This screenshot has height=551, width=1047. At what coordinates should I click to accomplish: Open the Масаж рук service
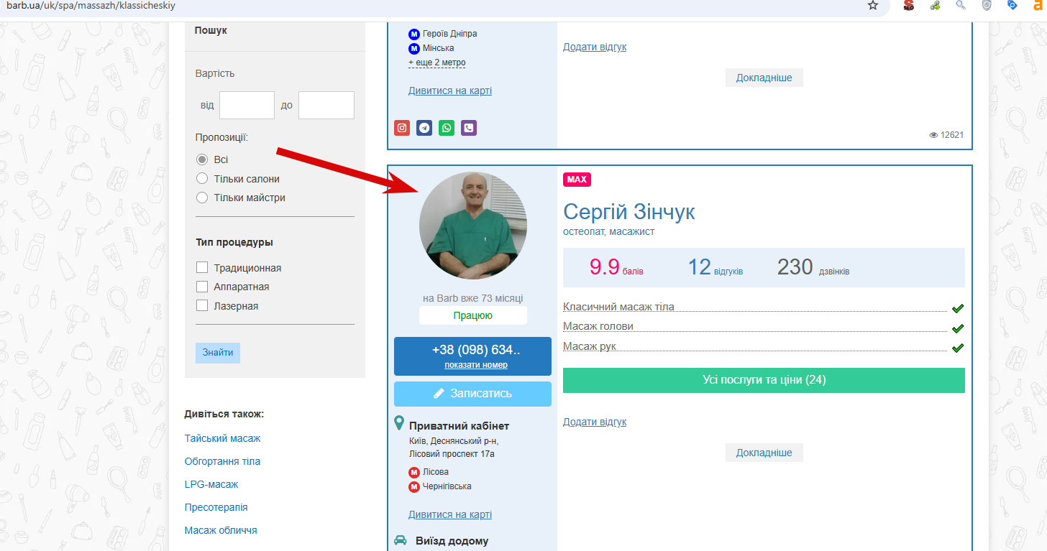tap(590, 346)
